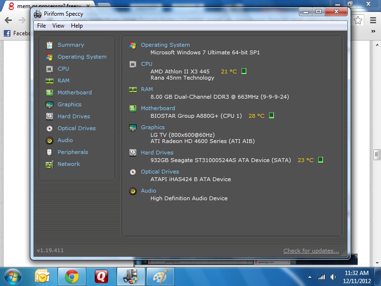Click Chrome's back arrow button
The image size is (381, 286).
8,20
